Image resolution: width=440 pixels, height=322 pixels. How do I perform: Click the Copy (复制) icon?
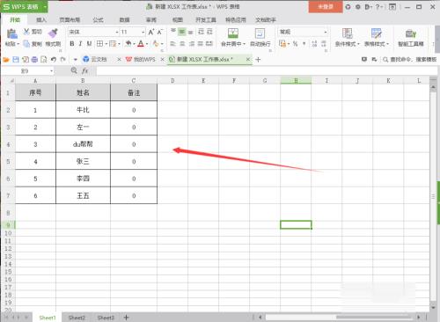coord(26,44)
